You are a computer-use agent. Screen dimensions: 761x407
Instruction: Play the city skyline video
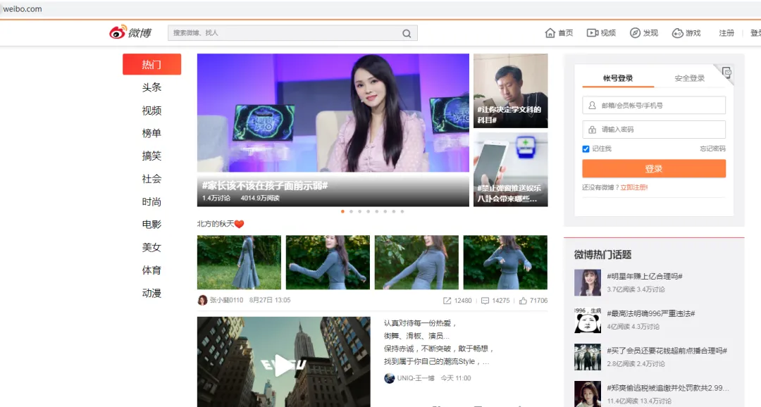[x=283, y=364]
